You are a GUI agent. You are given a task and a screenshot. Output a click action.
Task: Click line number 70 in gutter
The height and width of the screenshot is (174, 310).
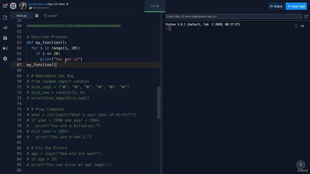pyautogui.click(x=19, y=82)
